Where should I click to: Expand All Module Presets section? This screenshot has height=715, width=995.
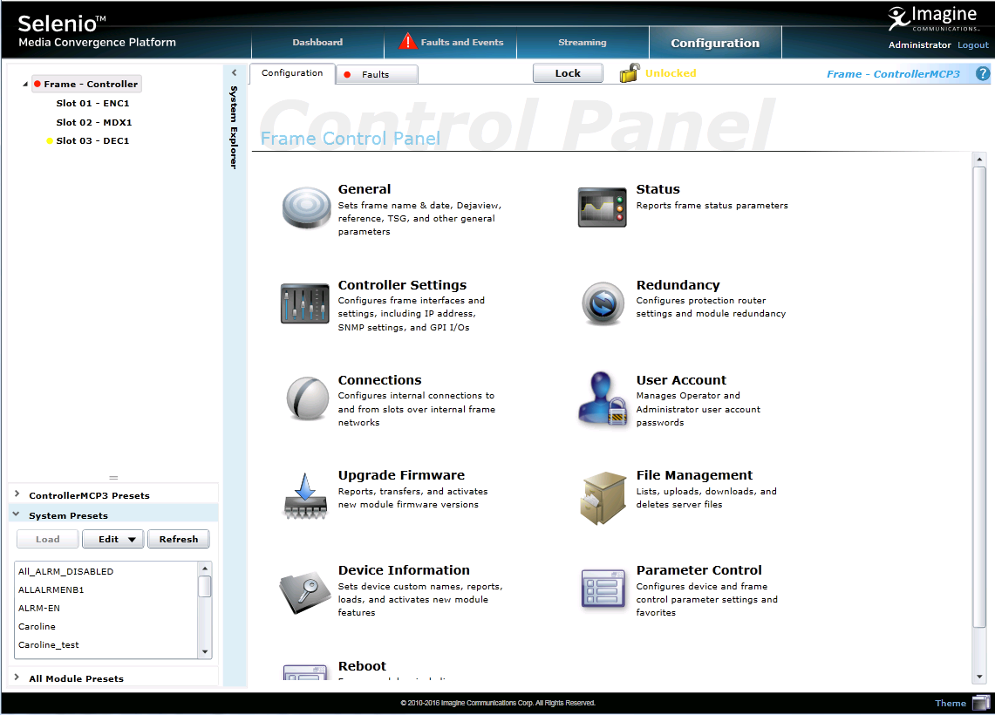(17, 677)
